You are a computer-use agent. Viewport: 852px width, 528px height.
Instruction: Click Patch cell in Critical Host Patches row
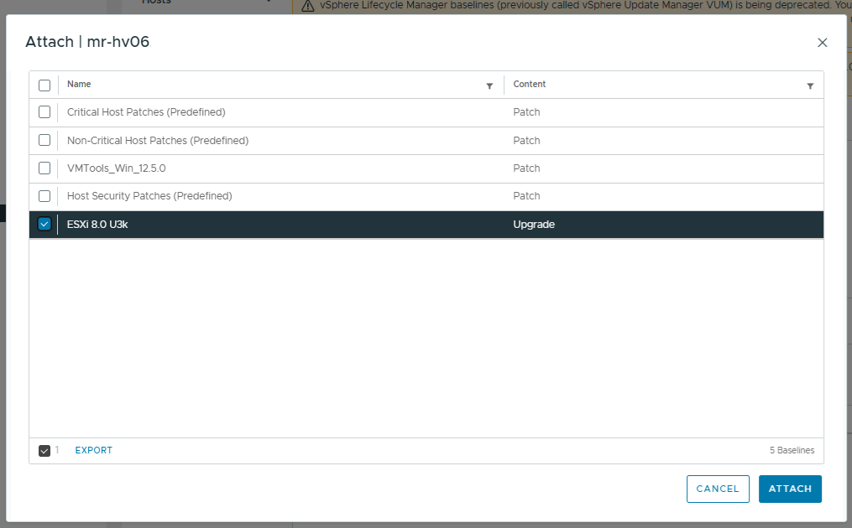526,111
